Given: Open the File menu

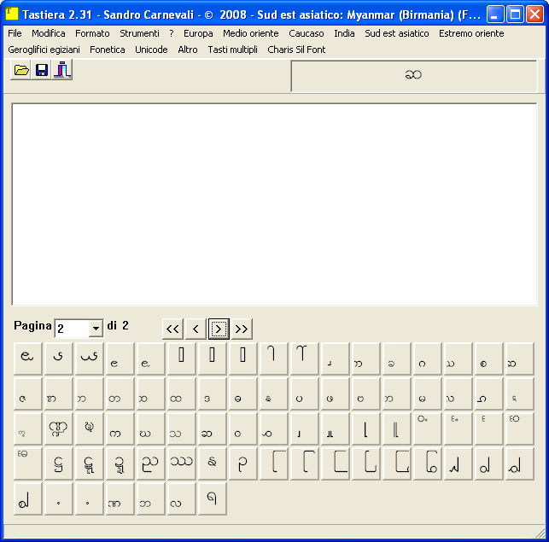Looking at the screenshot, I should tap(15, 33).
